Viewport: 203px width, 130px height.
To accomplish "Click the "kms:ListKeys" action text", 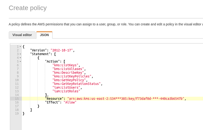I will tap(65, 65).
